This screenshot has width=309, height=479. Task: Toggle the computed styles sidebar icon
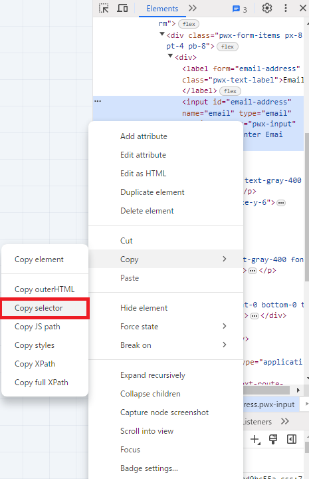coord(292,439)
